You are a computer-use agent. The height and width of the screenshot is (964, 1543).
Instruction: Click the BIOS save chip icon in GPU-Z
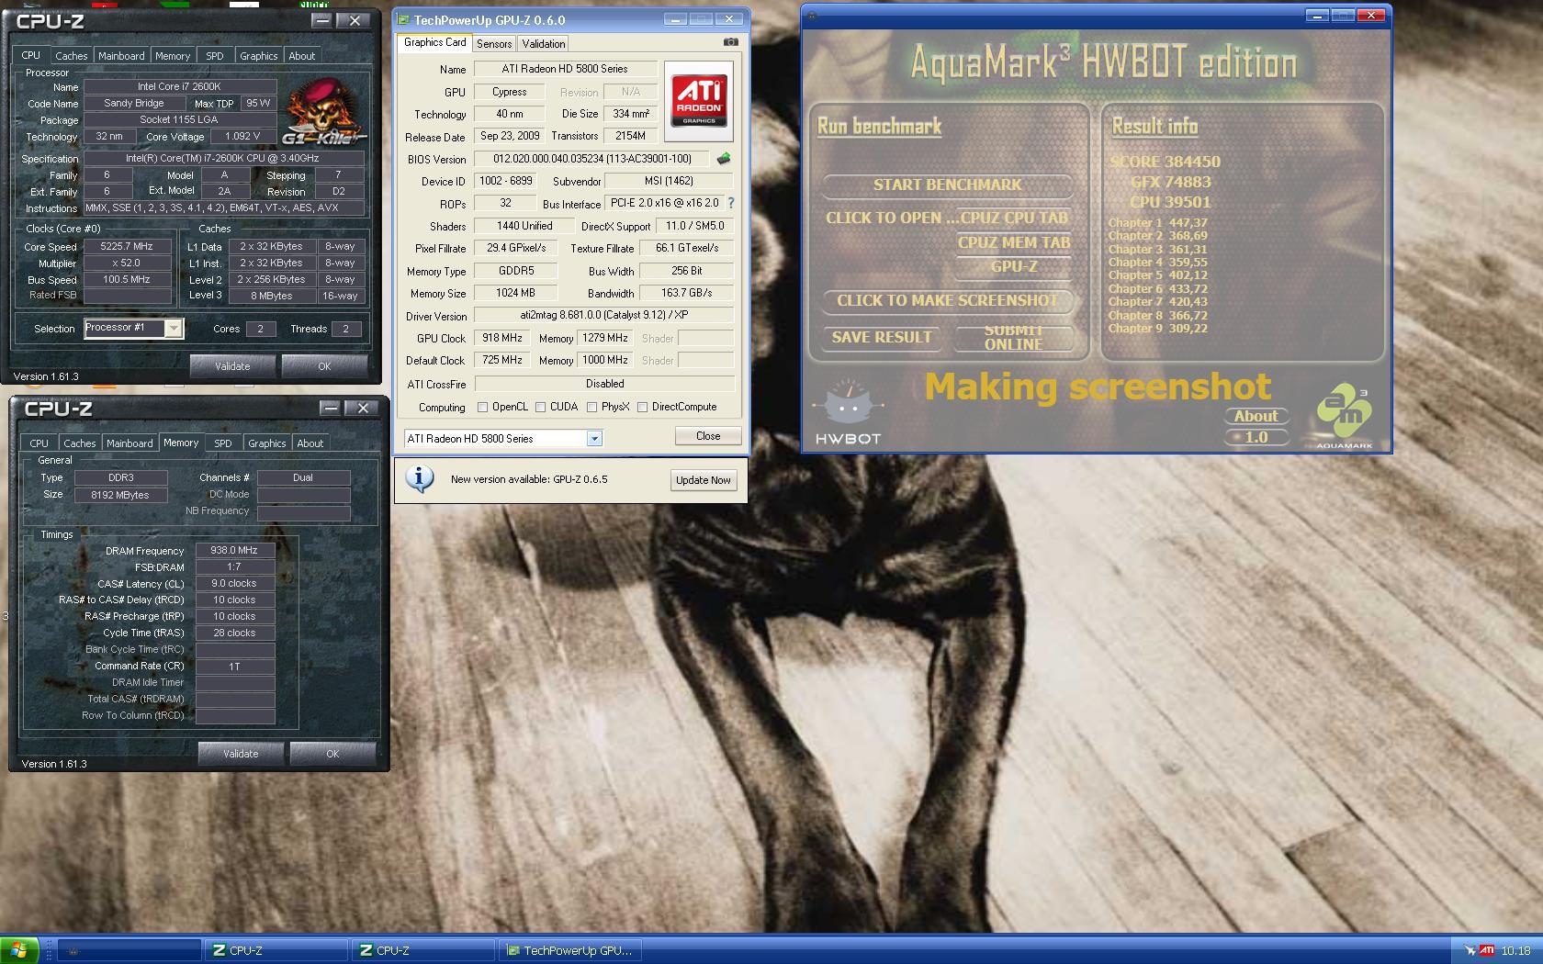pyautogui.click(x=724, y=159)
